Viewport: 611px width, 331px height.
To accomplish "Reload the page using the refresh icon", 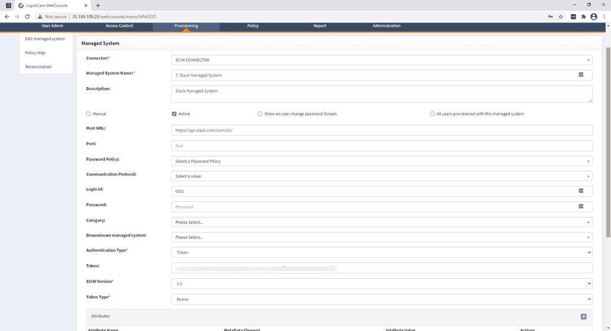I will pos(27,17).
